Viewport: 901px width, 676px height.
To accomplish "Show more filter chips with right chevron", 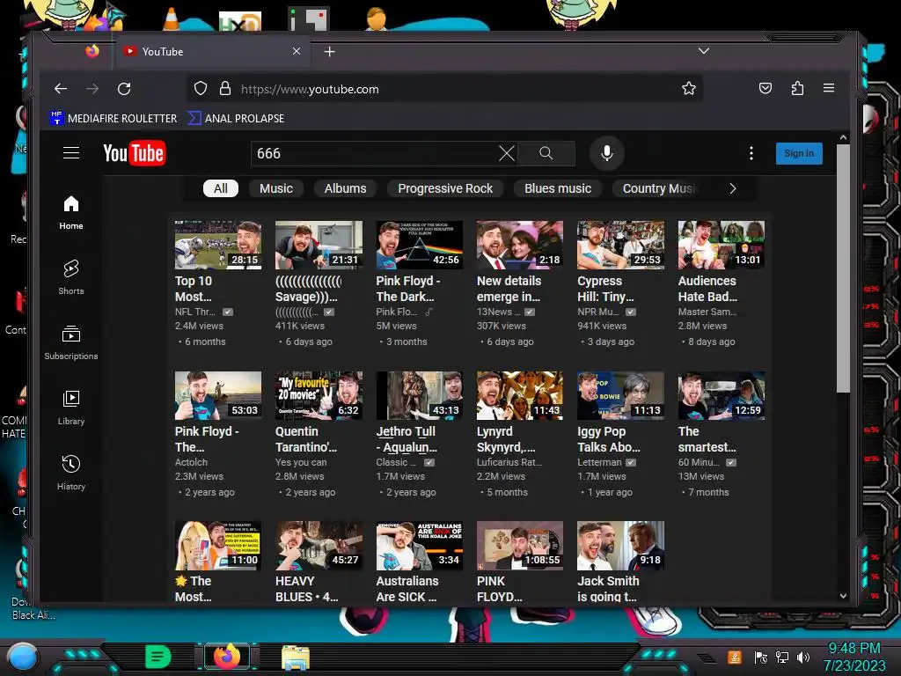I will (x=733, y=188).
